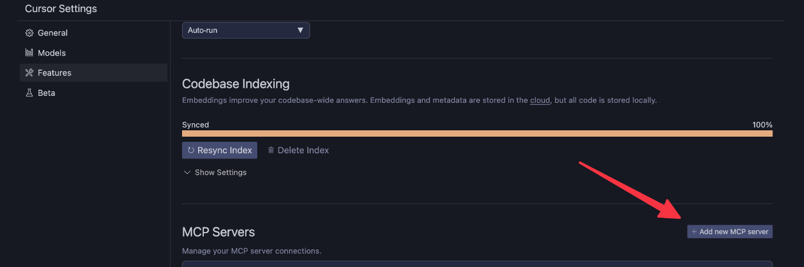Click the Resync Index button

click(219, 150)
